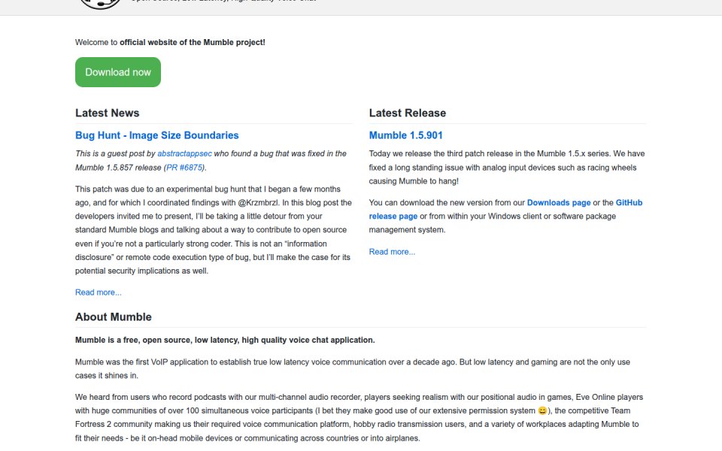
Task: Click the bold free open source tagline sentence
Action: click(x=225, y=340)
